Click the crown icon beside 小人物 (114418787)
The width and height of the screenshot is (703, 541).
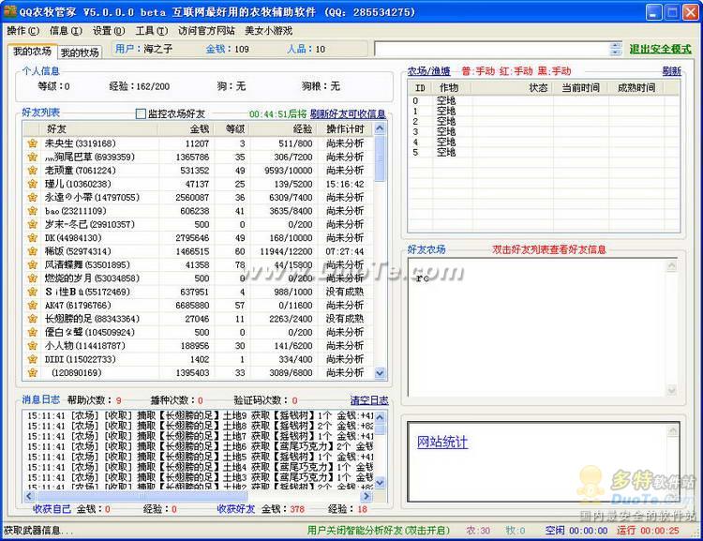tap(32, 346)
